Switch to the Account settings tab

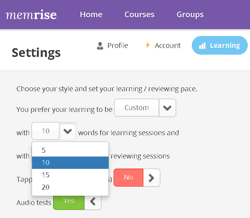(x=163, y=46)
